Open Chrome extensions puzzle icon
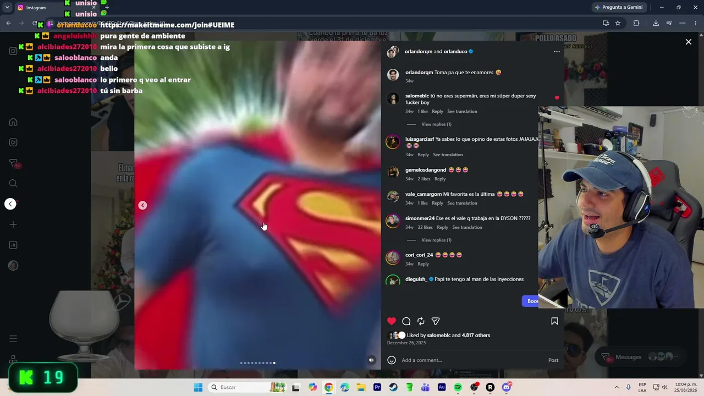Image resolution: width=704 pixels, height=396 pixels. [636, 23]
